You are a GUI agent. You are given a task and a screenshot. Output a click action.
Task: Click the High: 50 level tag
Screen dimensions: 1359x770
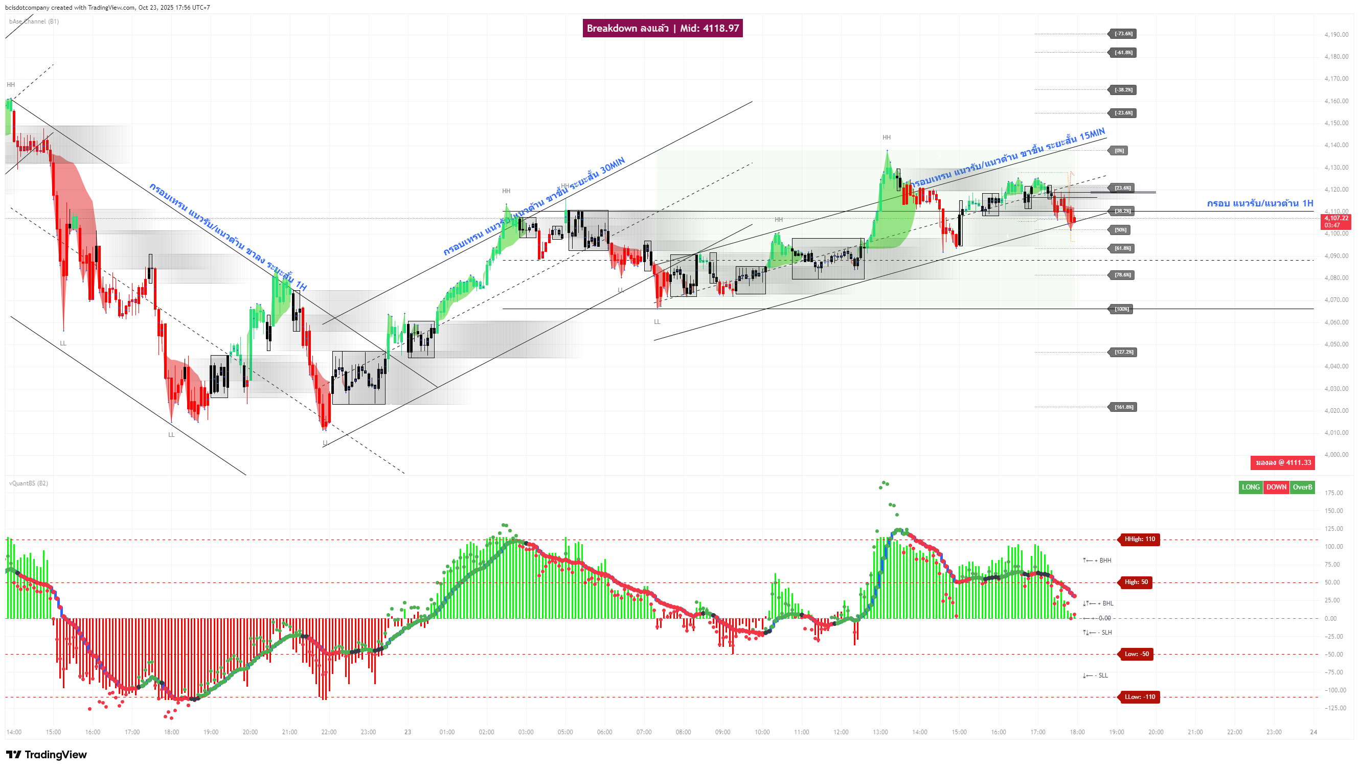tap(1136, 582)
